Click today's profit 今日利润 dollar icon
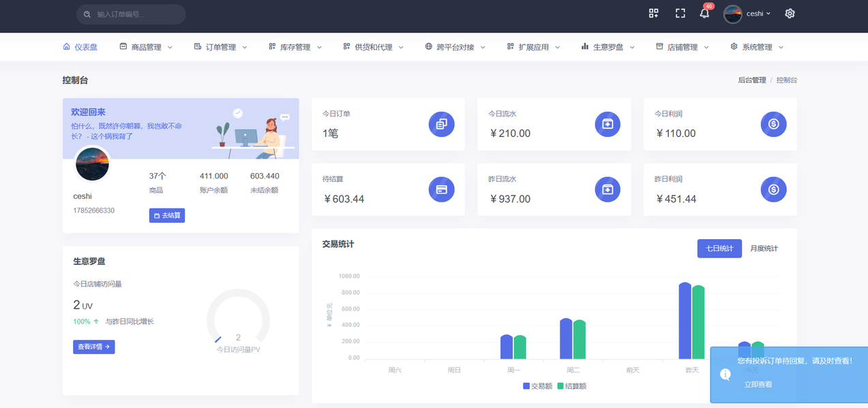Screen dimensions: 868x408 pos(773,124)
